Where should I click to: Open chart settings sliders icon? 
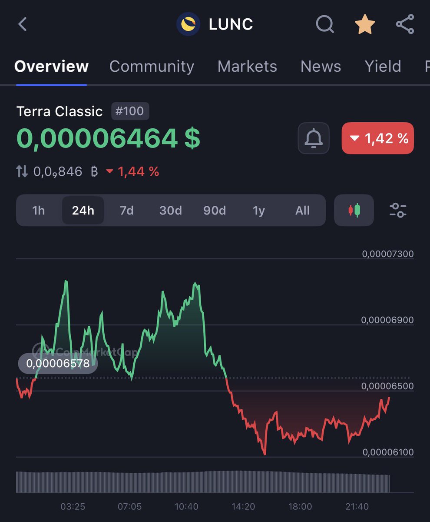[x=398, y=210]
